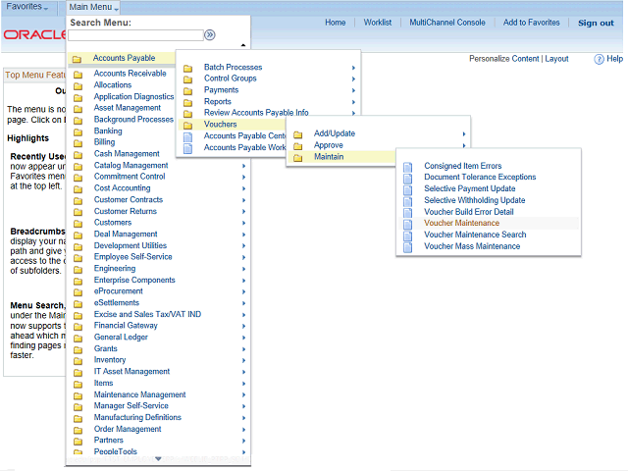Click the Oracle logo
This screenshot has width=628, height=471.
click(x=35, y=35)
